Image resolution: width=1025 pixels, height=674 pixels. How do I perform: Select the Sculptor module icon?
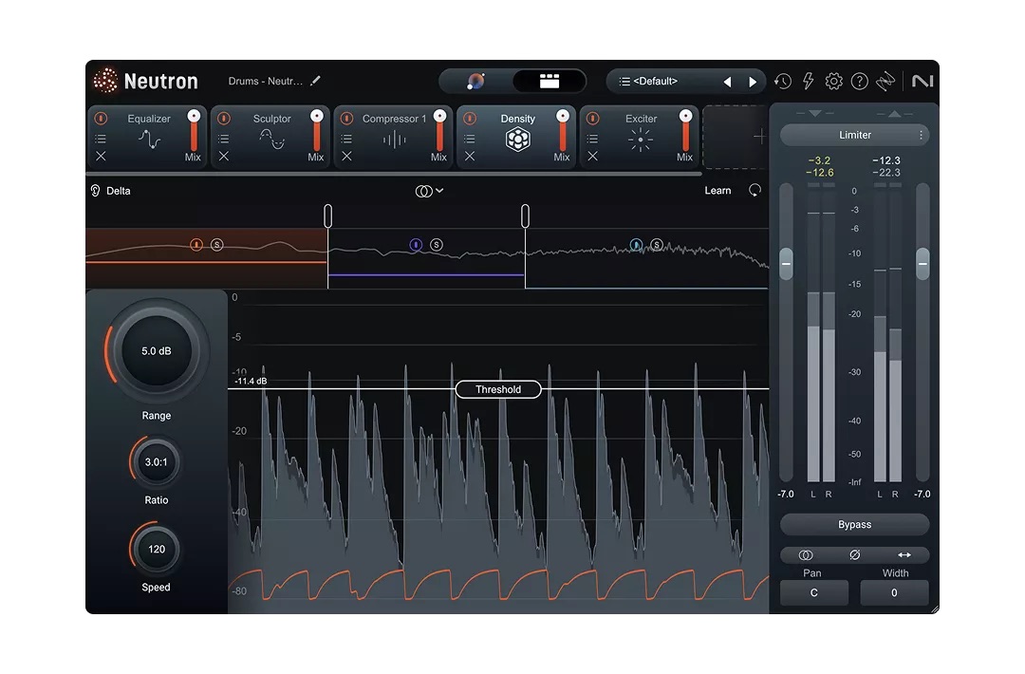(272, 139)
